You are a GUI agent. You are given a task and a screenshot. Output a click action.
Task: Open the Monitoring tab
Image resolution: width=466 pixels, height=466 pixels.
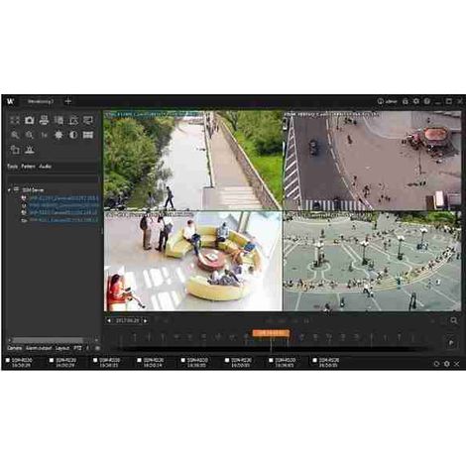(x=41, y=101)
